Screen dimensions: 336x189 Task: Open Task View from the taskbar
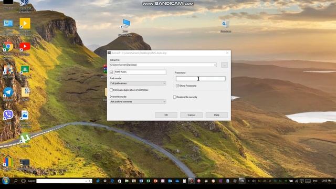pyautogui.click(x=23, y=181)
